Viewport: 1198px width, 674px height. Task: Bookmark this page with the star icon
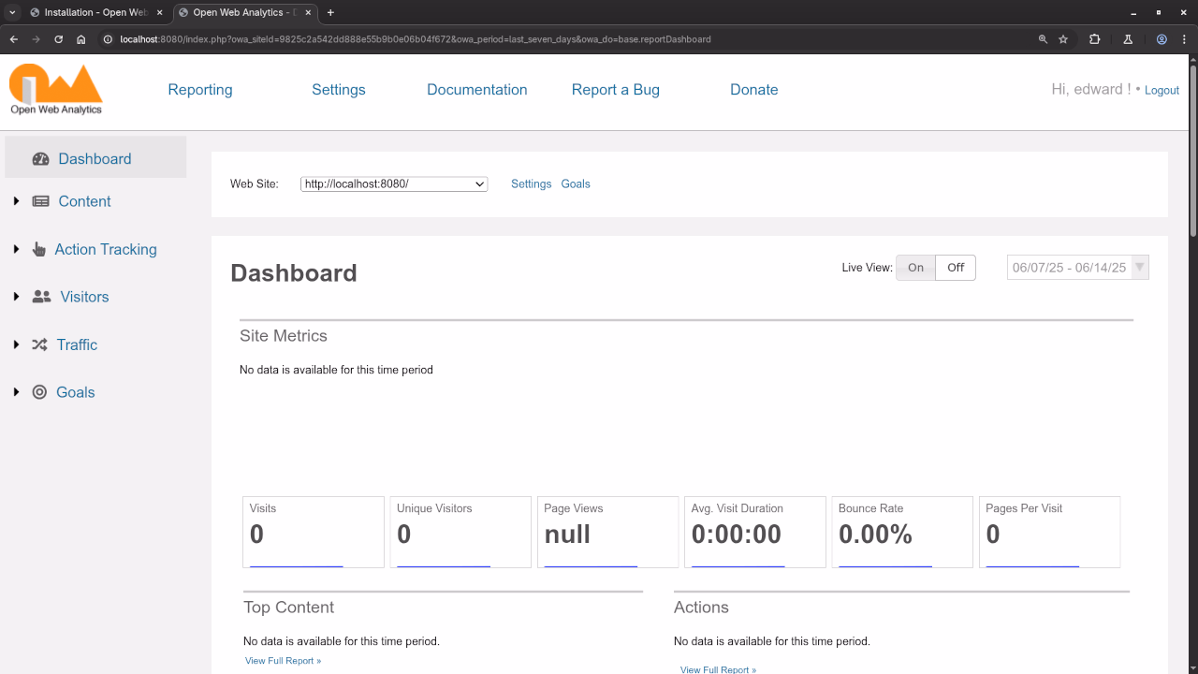point(1063,39)
